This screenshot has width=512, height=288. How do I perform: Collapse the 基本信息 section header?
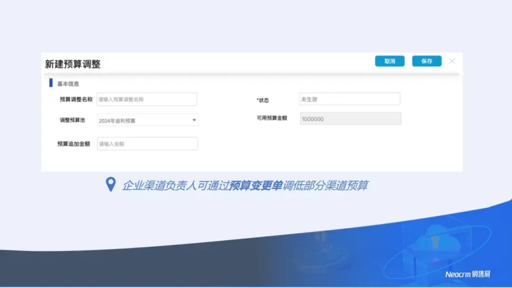(68, 84)
